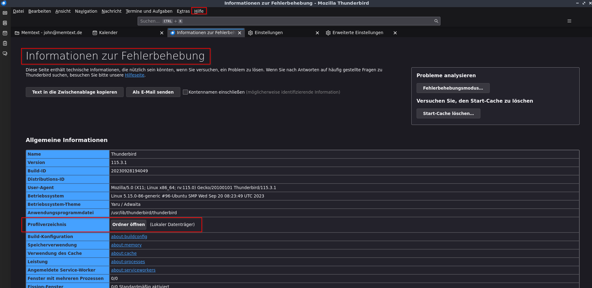Screen dimensions: 592x288
Task: Open the Bearbeiten menu
Action: [40, 11]
